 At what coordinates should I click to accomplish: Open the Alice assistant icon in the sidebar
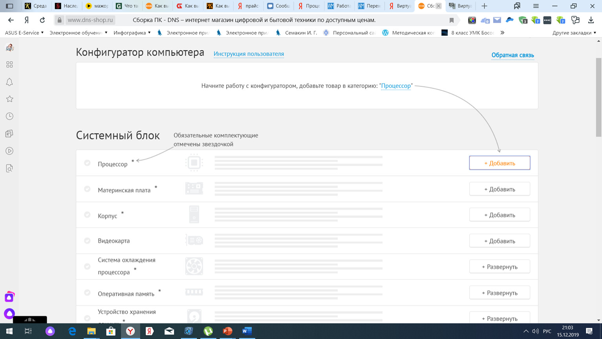click(9, 313)
